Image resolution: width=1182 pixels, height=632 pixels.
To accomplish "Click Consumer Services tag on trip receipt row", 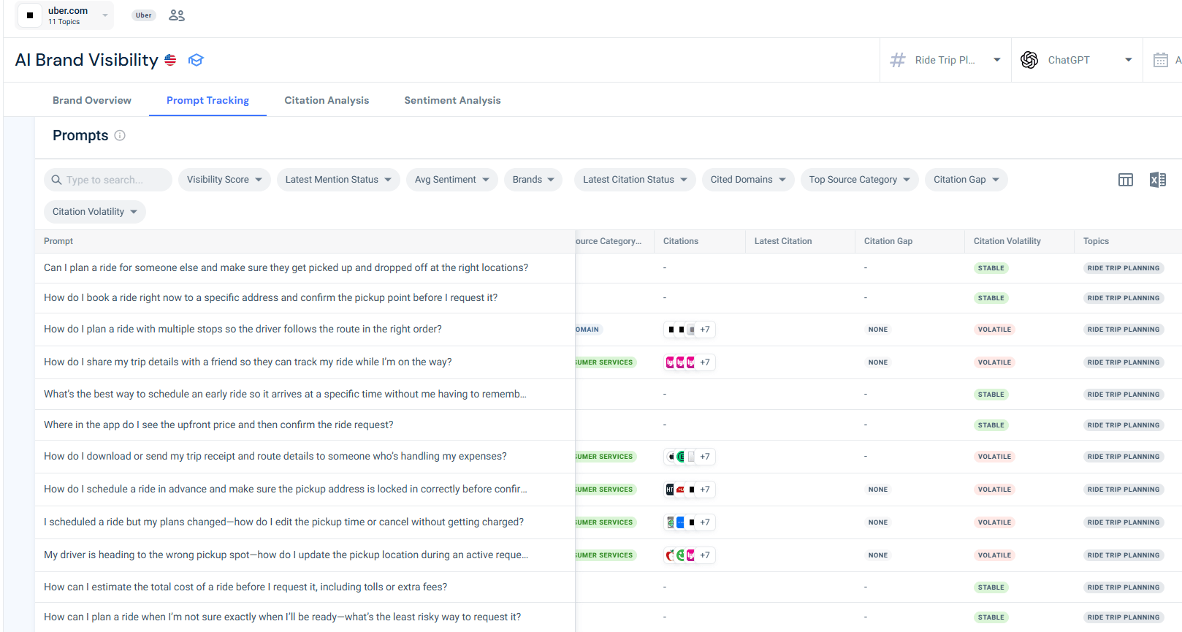I will point(605,457).
